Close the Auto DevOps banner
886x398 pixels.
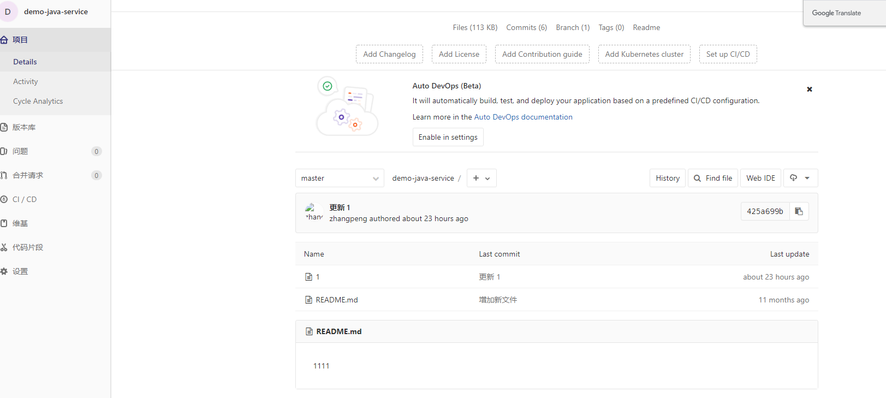point(810,89)
